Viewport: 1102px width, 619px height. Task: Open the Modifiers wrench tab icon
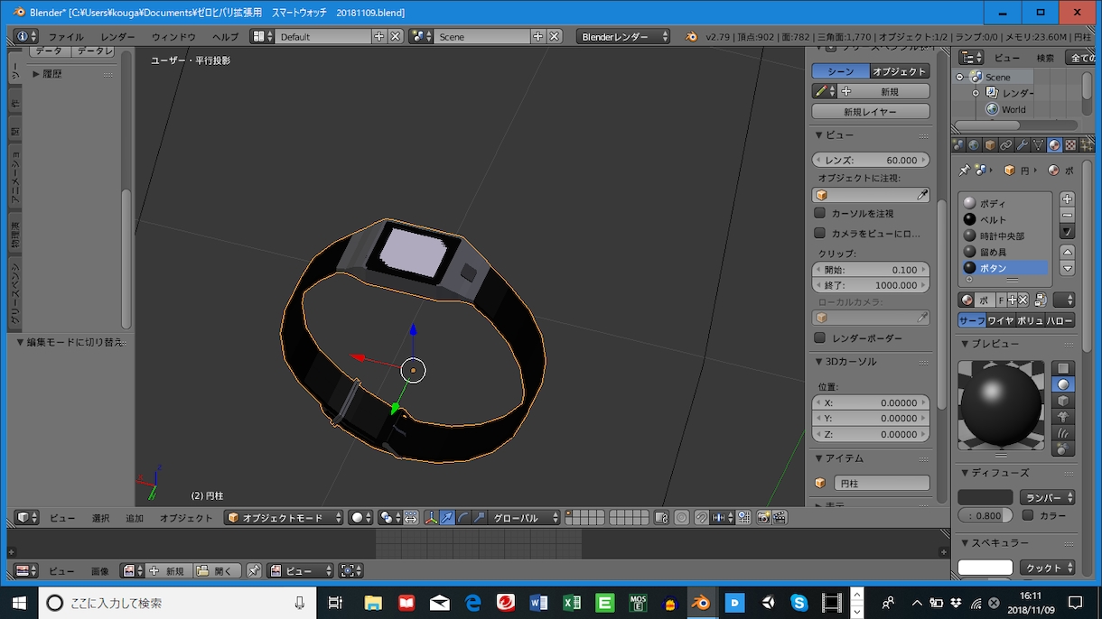click(x=1023, y=144)
